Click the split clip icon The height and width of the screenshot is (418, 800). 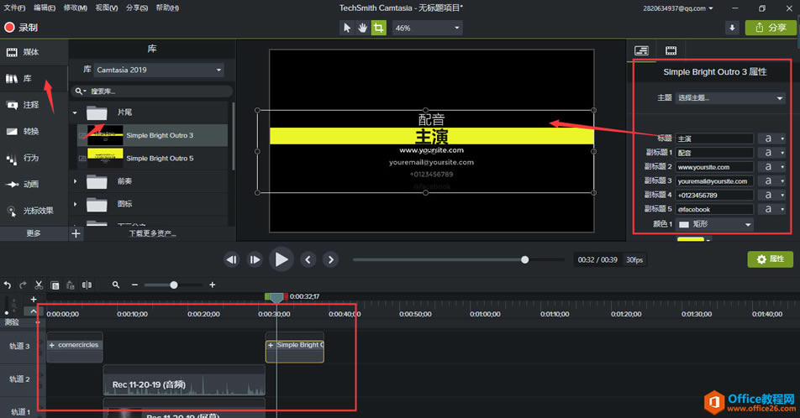87,285
